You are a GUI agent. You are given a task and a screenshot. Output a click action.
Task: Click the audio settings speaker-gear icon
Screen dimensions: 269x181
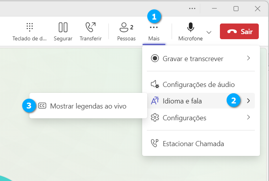coord(155,84)
